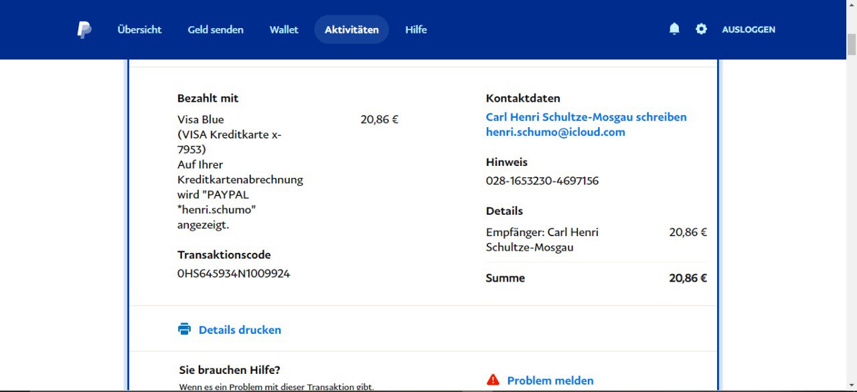The width and height of the screenshot is (857, 392).
Task: Open the Geld senden menu item
Action: tap(216, 29)
